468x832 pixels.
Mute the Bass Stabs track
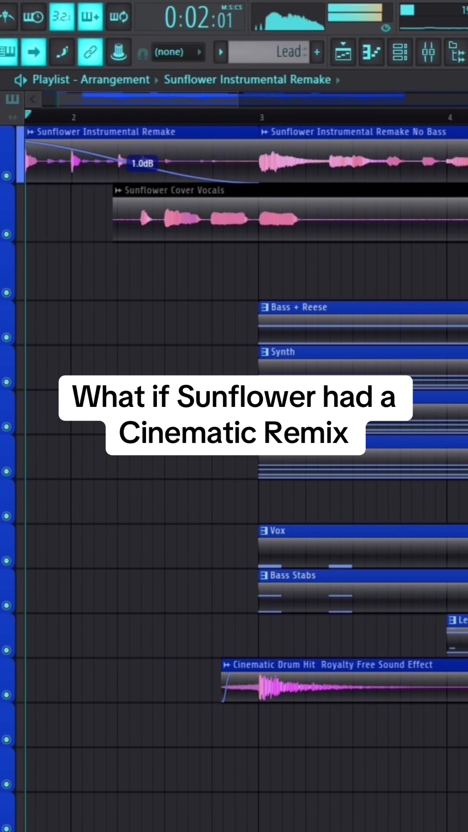coord(6,605)
